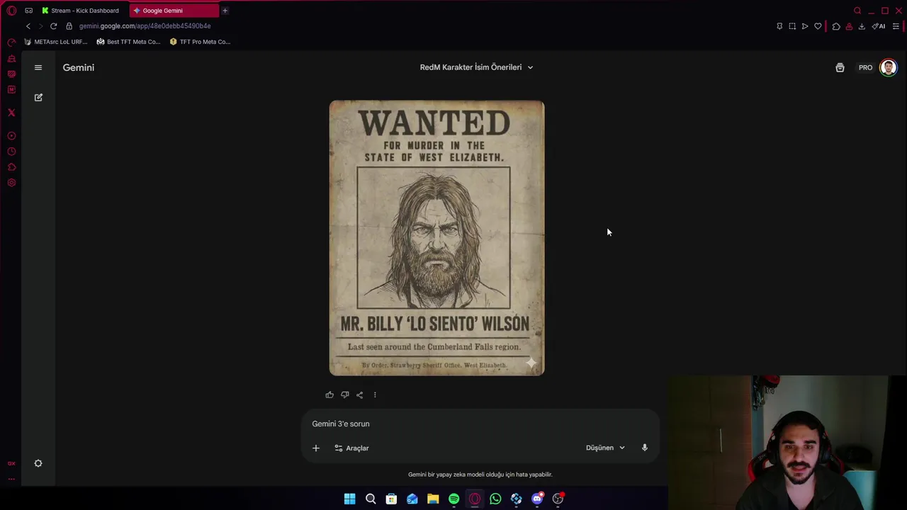Open the extensions cube icon in toolbar
The image size is (907, 510).
(836, 26)
